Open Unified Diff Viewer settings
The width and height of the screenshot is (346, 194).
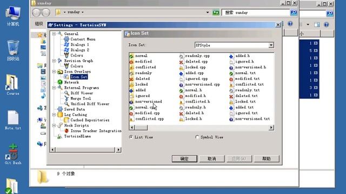90,104
